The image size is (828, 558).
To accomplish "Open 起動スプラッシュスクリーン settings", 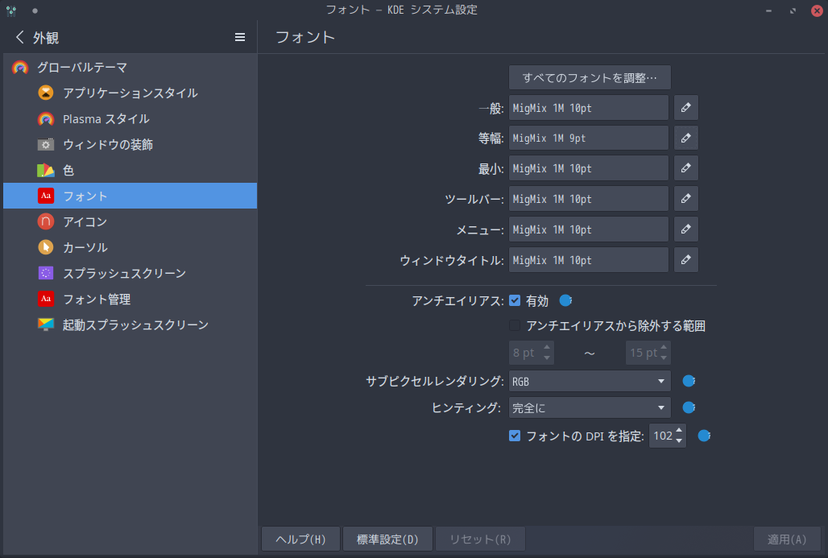I will [x=130, y=324].
